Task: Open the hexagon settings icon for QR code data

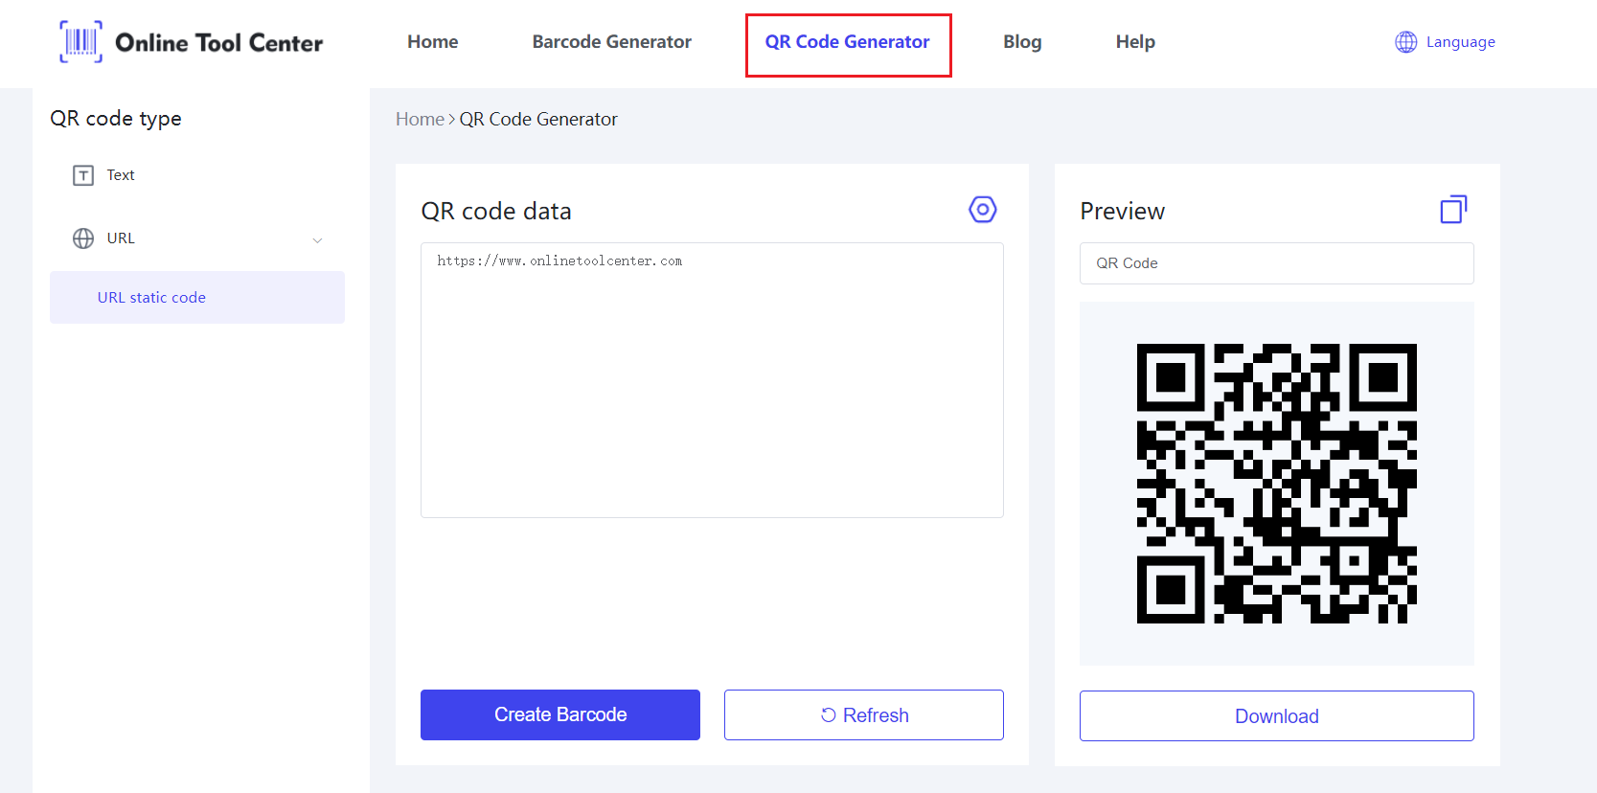Action: click(982, 210)
